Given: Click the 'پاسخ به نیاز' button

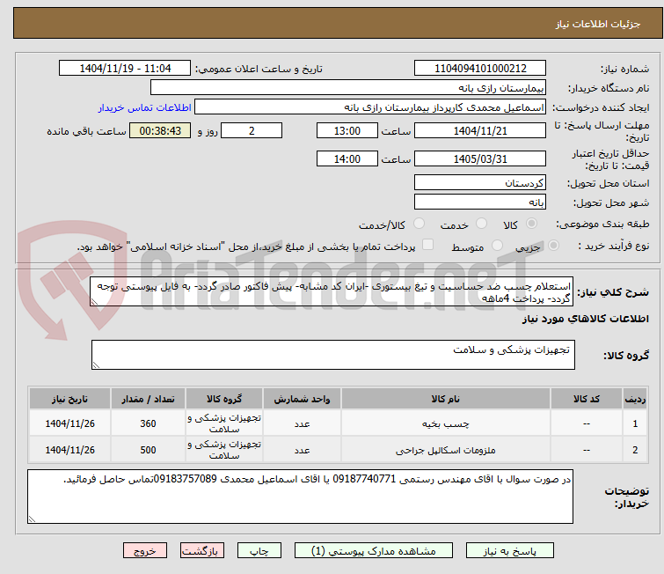Looking at the screenshot, I should tap(509, 551).
